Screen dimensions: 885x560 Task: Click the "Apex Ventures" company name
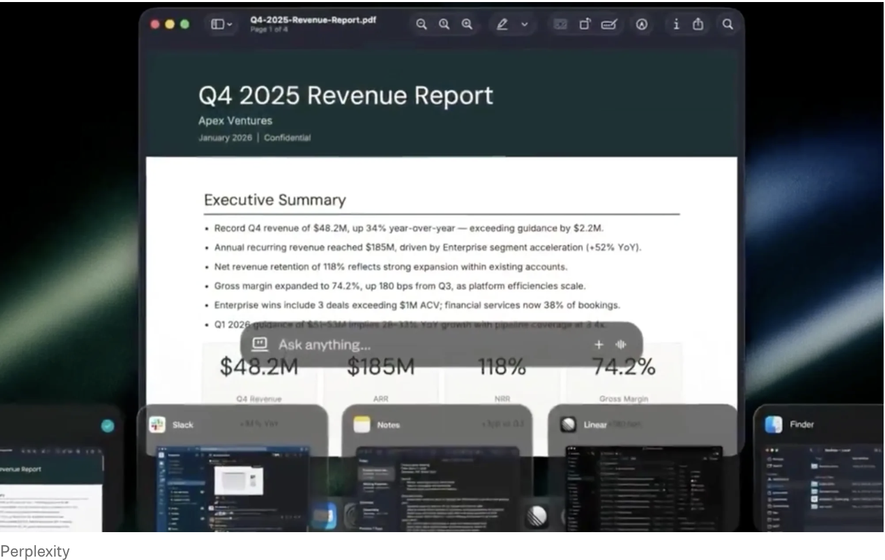click(x=235, y=121)
